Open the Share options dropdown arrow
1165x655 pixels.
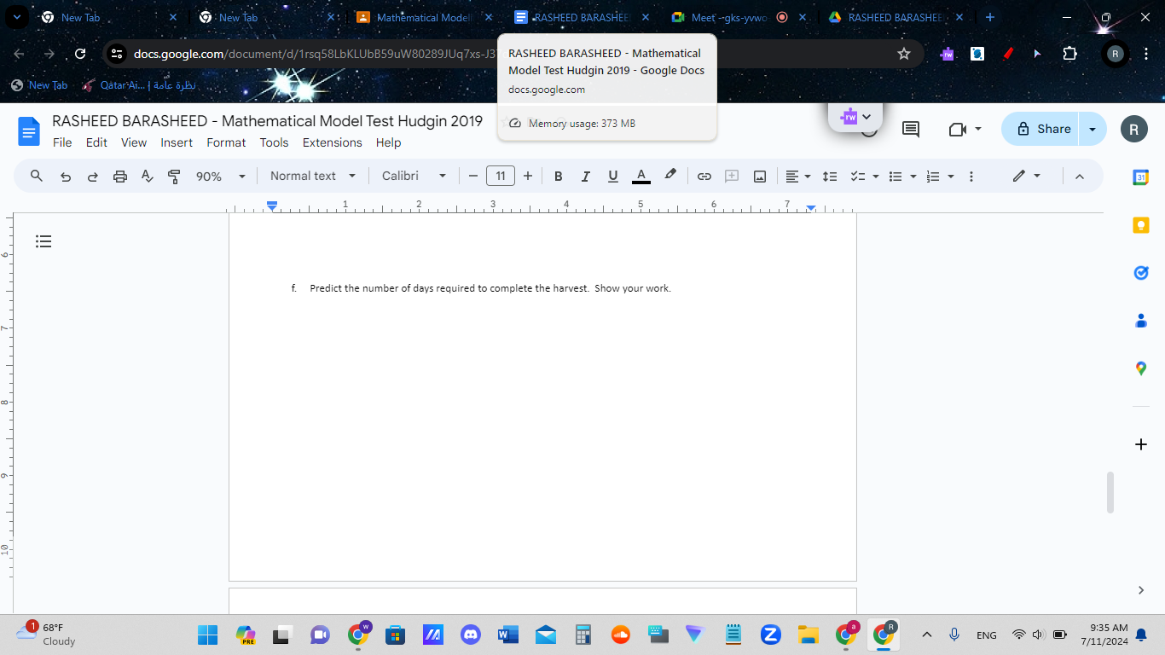pos(1093,129)
